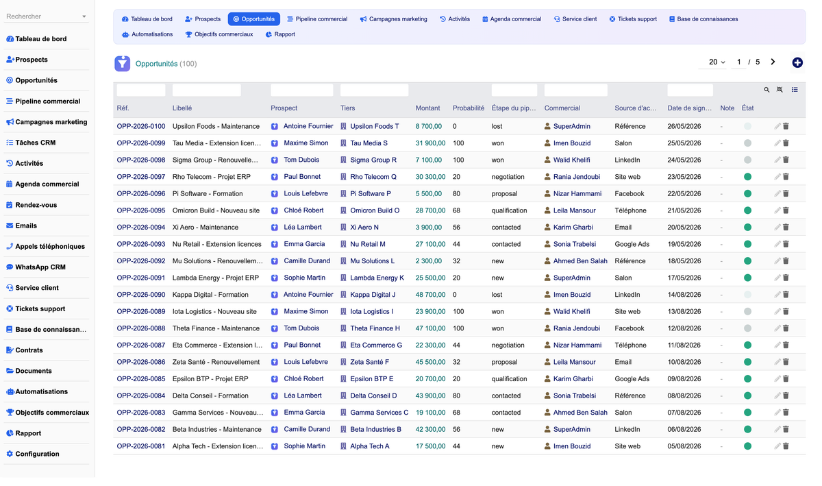Delete OPP-2026-0086 with trash icon
Image resolution: width=822 pixels, height=486 pixels.
(x=786, y=362)
